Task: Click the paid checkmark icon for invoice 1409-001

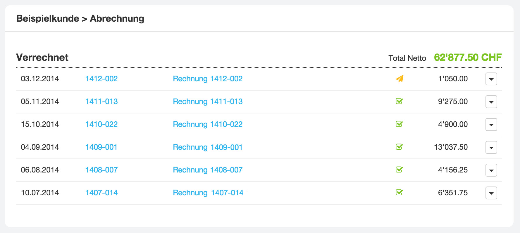Action: [x=399, y=147]
